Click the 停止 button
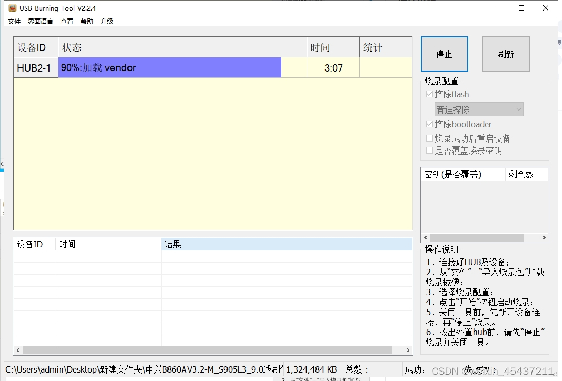Screen dimensions: 562x381 click(445, 54)
